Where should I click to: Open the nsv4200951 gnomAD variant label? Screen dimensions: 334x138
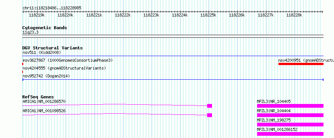click(306, 60)
